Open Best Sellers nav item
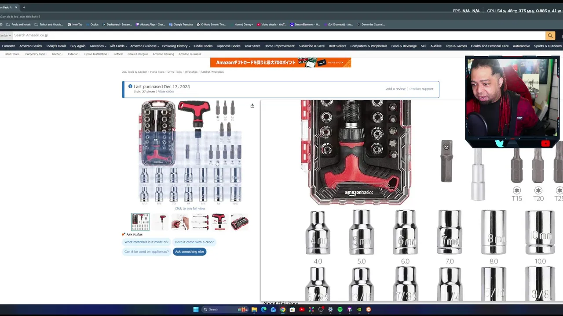This screenshot has height=316, width=563. 337,46
